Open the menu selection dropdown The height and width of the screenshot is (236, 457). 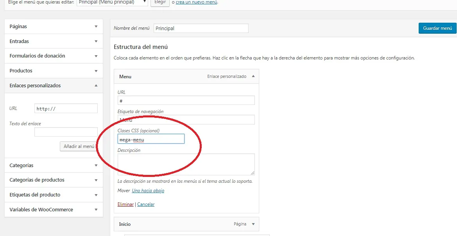tap(112, 2)
